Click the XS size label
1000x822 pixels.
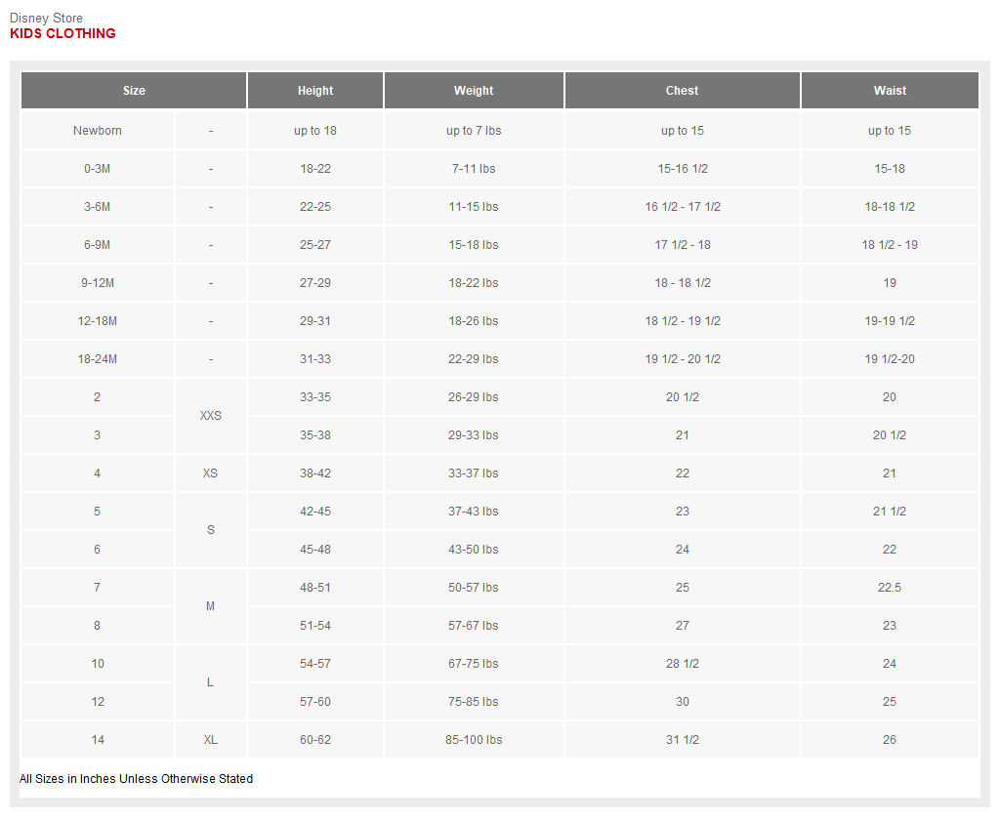(x=210, y=473)
